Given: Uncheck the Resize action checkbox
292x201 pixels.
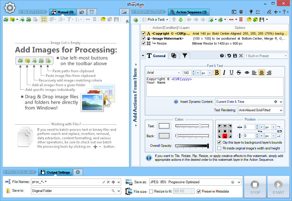Looking at the screenshot, I should pos(143,43).
